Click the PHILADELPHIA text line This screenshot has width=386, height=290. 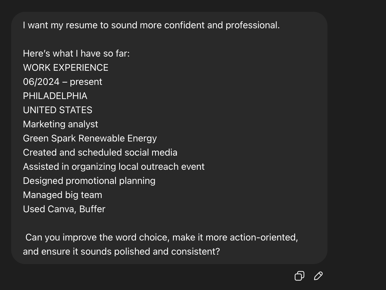coord(55,96)
